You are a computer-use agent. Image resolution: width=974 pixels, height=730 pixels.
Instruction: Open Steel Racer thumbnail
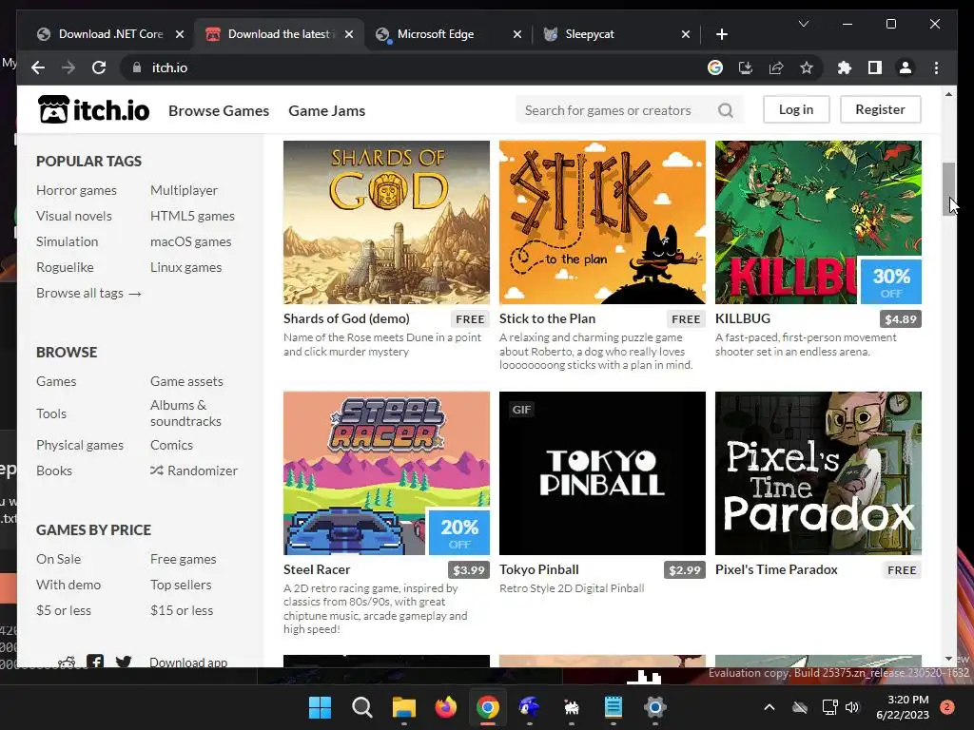click(386, 473)
